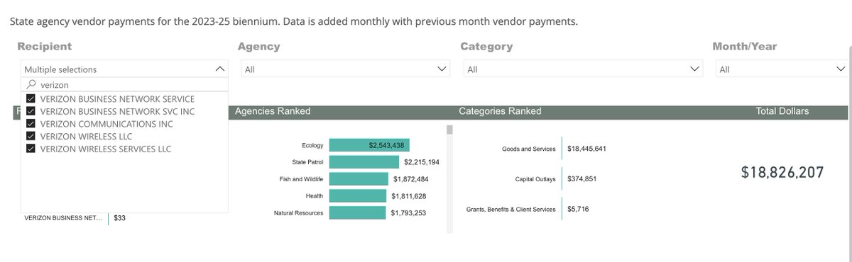The image size is (852, 262).
Task: Select the Ecology bar in Agencies Ranked
Action: (370, 145)
